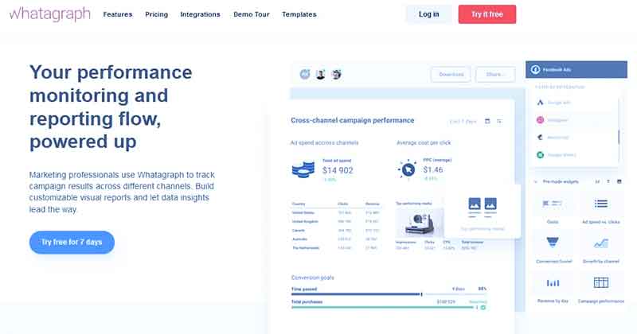The width and height of the screenshot is (637, 334).
Task: Click Try free for 7 days button
Action: pyautogui.click(x=72, y=243)
